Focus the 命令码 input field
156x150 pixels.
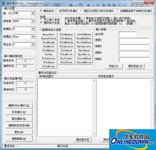(128, 34)
